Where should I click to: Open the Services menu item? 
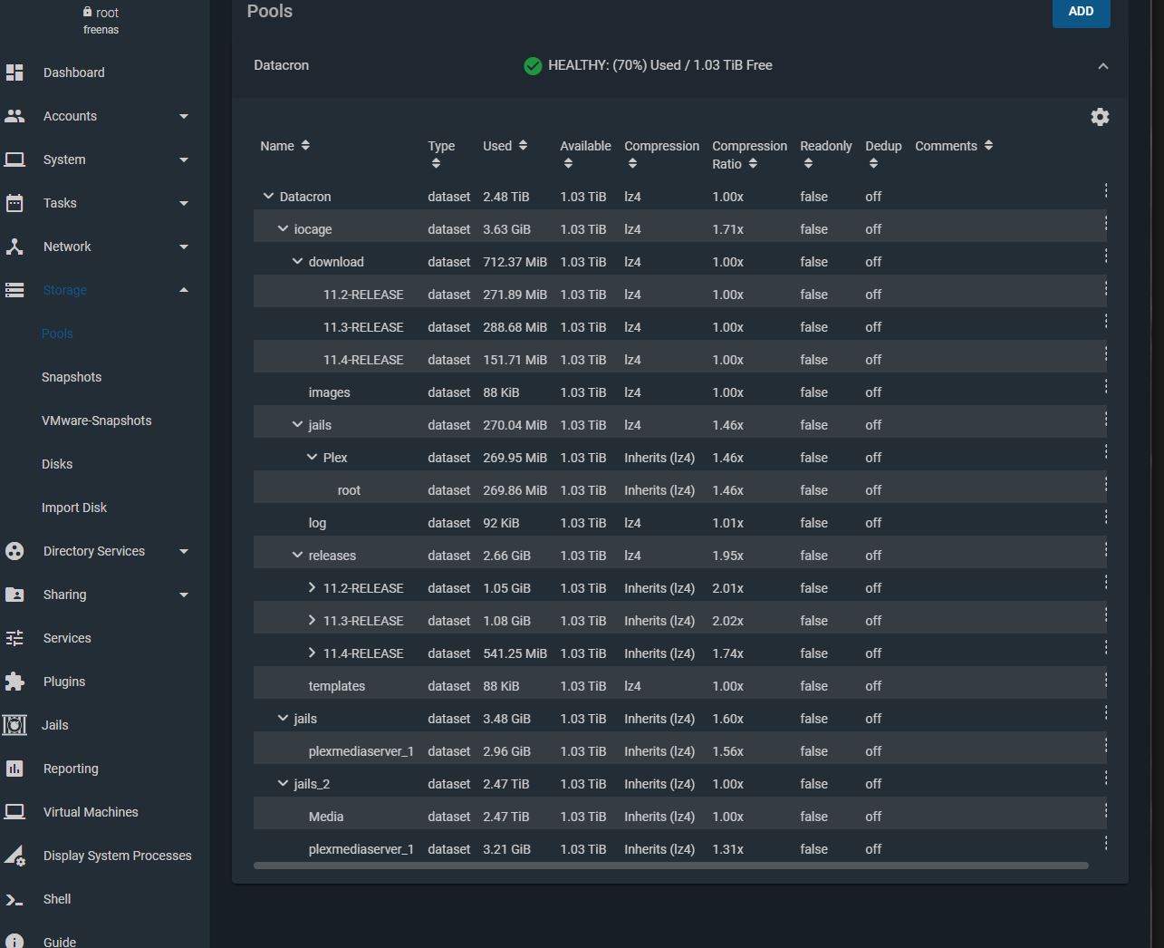(67, 638)
